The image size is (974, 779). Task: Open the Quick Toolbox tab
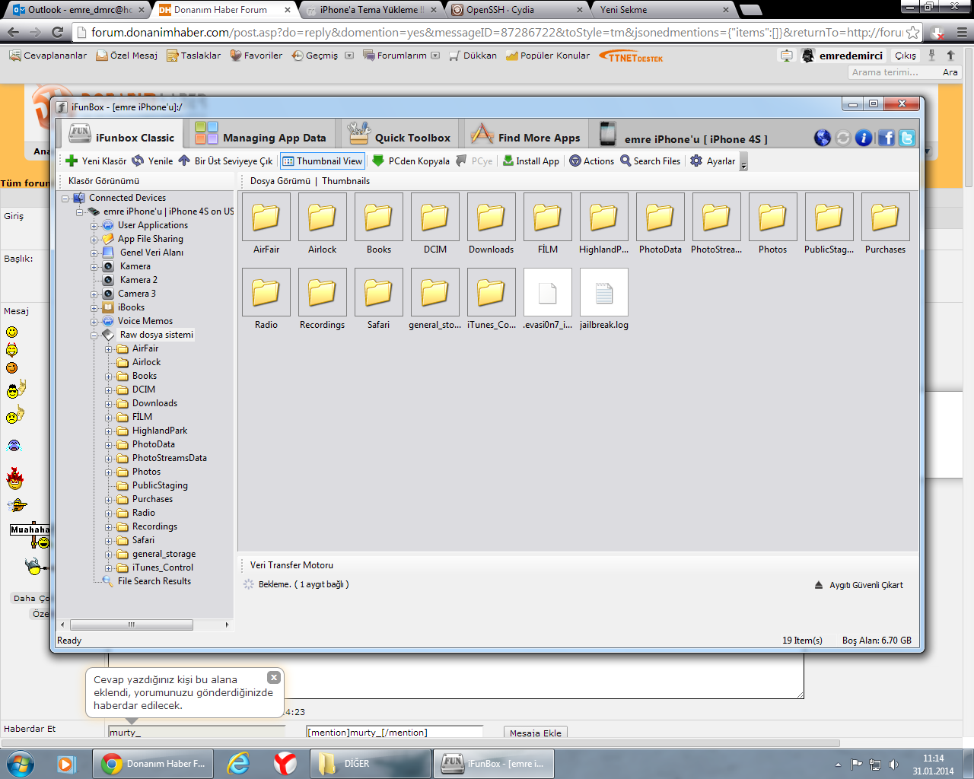coord(399,135)
